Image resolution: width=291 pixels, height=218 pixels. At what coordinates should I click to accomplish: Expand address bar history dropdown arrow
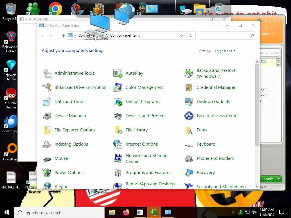[x=182, y=35]
